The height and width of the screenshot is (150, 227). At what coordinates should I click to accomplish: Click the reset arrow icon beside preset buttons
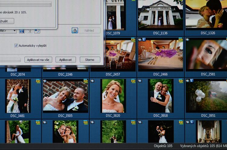[x=37, y=31]
